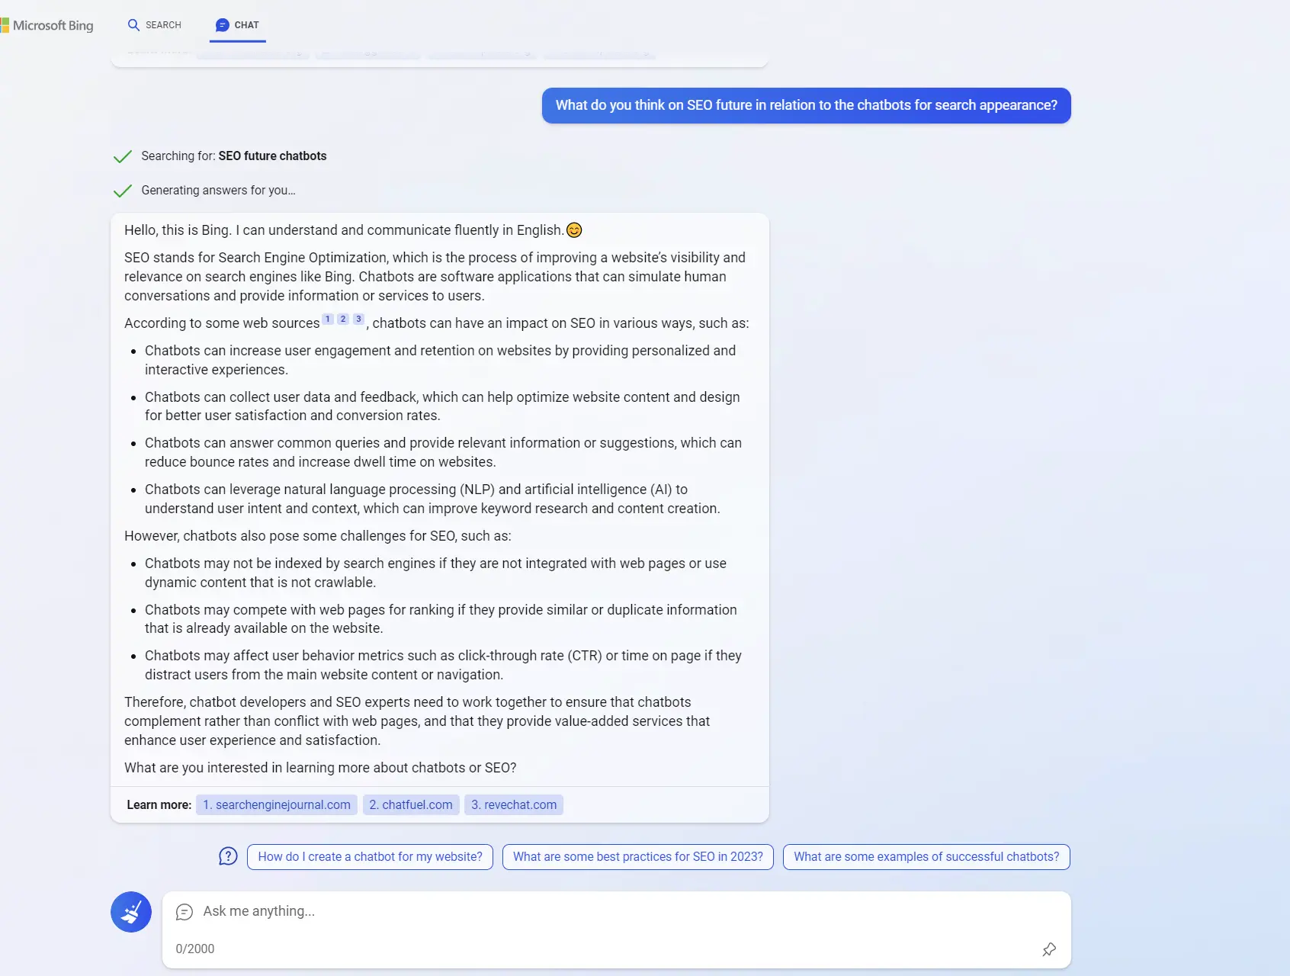Click the 'Learn more:' label
The image size is (1290, 976).
click(159, 805)
